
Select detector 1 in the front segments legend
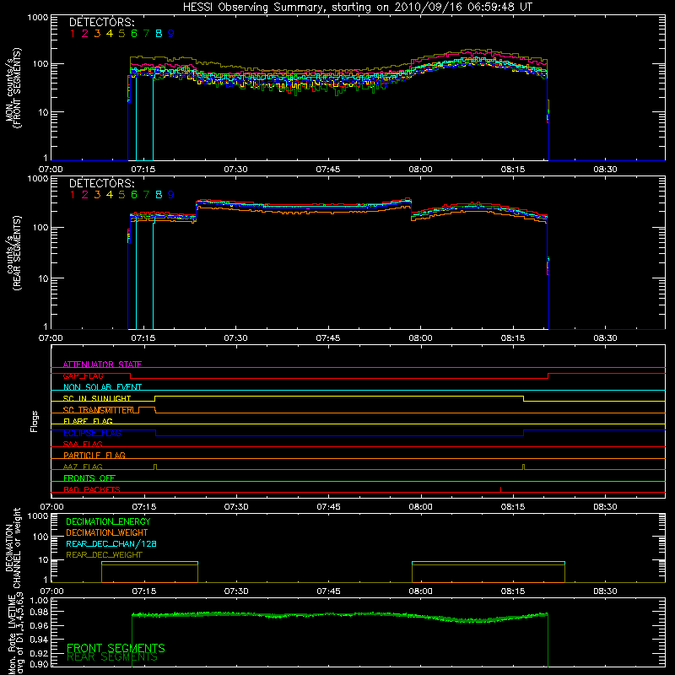tap(73, 34)
